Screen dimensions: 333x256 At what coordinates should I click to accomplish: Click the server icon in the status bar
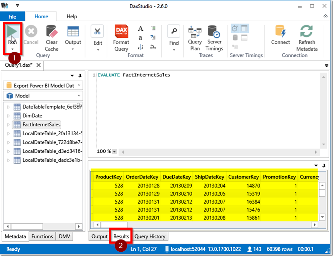pyautogui.click(x=167, y=249)
